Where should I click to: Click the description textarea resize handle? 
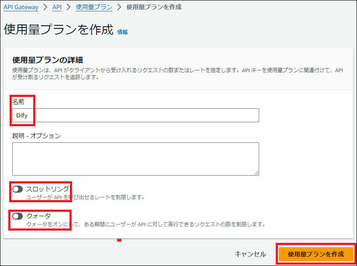[x=256, y=173]
